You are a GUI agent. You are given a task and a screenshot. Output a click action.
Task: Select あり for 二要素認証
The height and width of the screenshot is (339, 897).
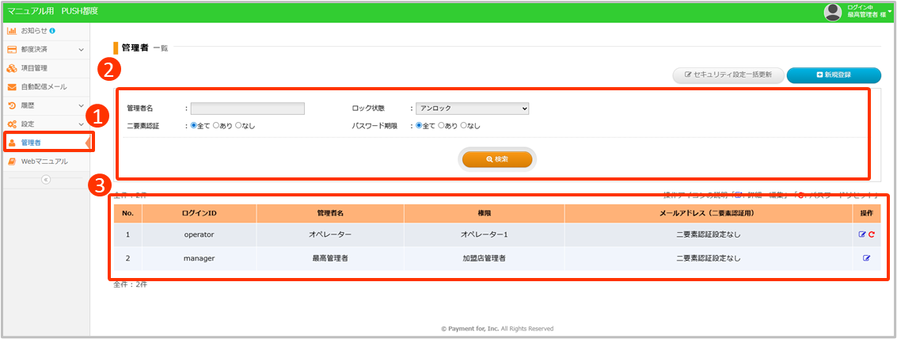[x=216, y=126]
